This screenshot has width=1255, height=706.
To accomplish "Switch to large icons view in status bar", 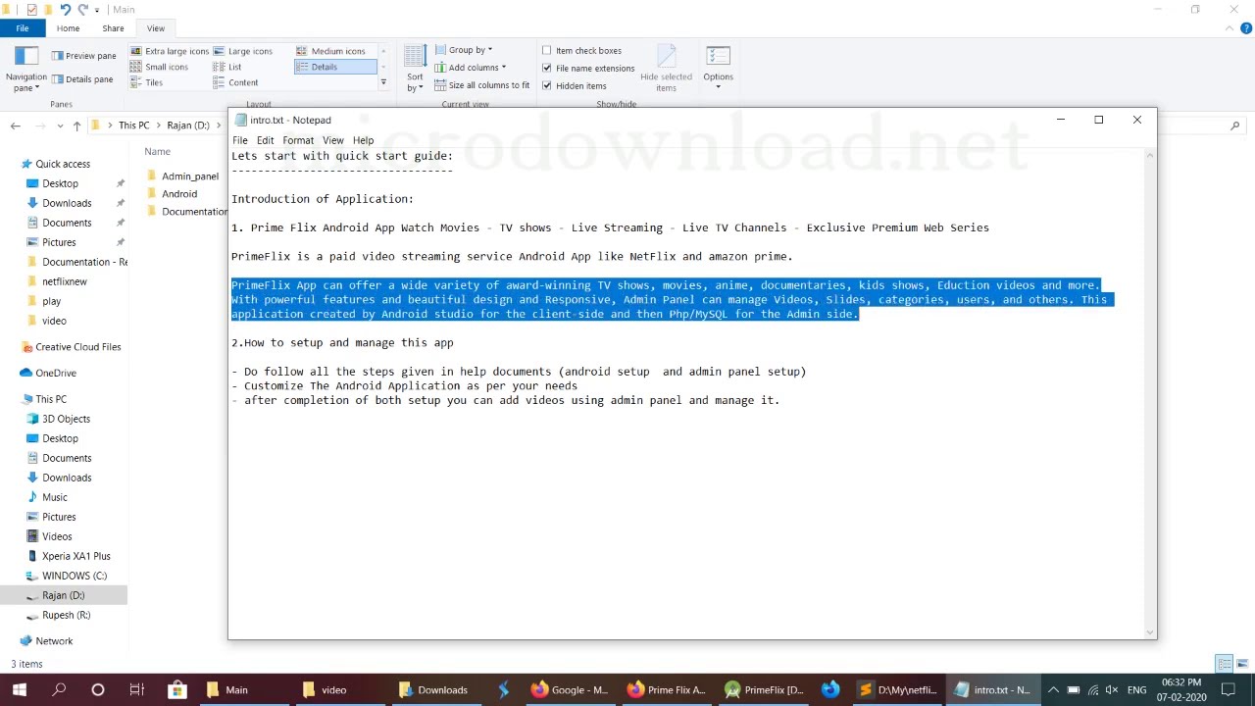I will [1240, 664].
